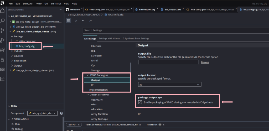Open the File menu
The width and height of the screenshot is (269, 131).
pyautogui.click(x=11, y=4)
